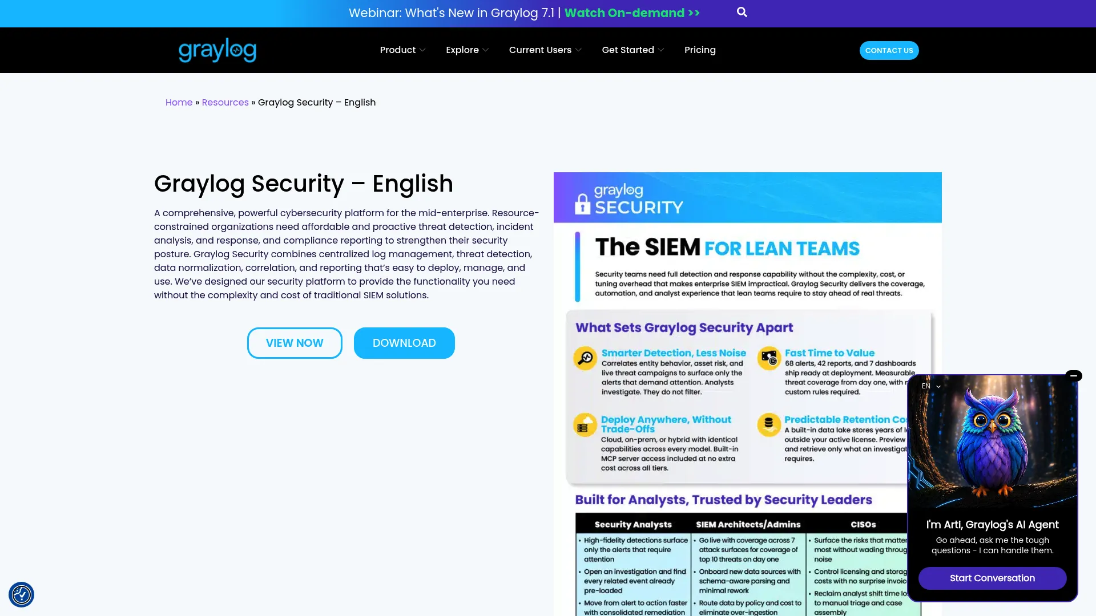The height and width of the screenshot is (616, 1096).
Task: Click the Fast Time to Value icon
Action: coord(769,358)
